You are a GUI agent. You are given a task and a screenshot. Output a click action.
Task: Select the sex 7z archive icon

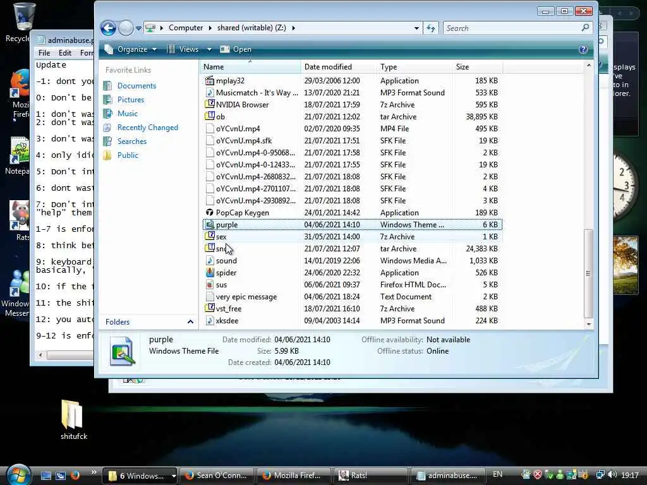tap(210, 236)
